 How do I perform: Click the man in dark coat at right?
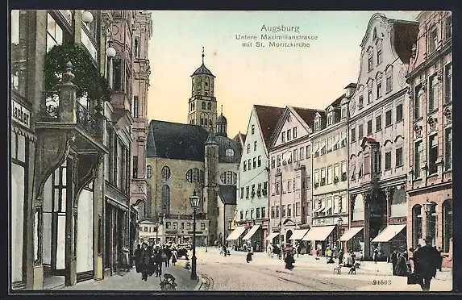click(425, 264)
